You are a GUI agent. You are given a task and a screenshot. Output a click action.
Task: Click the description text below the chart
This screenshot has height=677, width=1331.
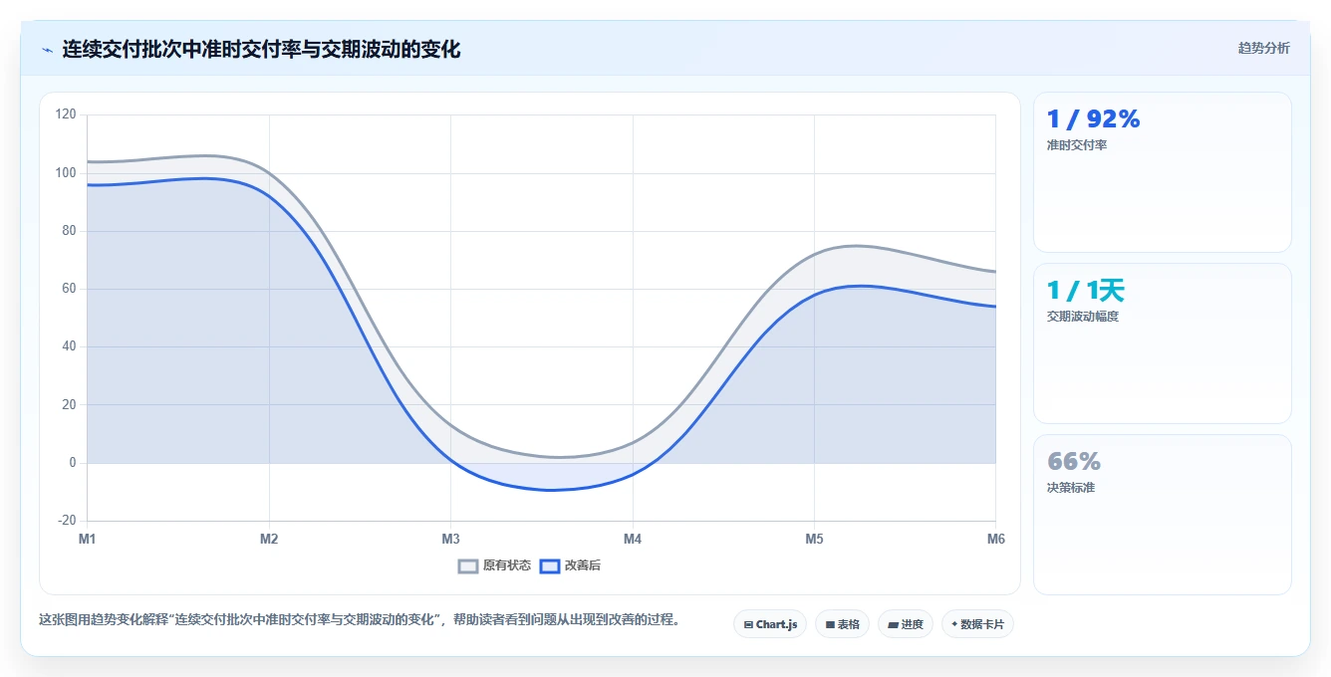coord(362,619)
